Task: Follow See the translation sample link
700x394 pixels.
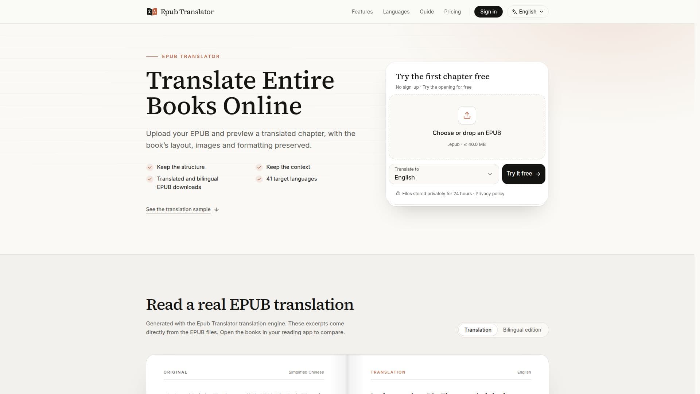Action: point(178,209)
